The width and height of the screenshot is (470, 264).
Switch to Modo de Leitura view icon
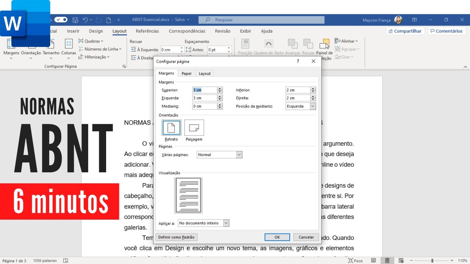[373, 260]
